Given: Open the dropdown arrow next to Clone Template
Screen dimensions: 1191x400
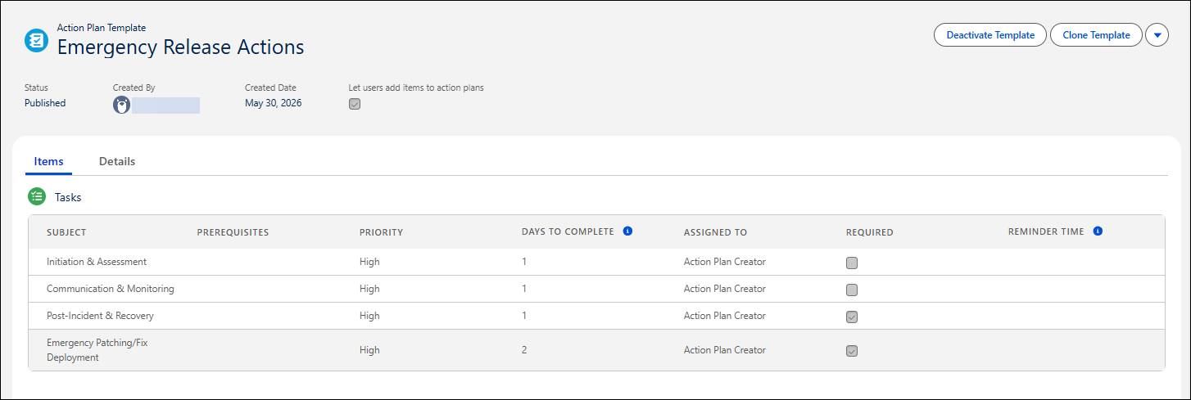Looking at the screenshot, I should click(1157, 35).
